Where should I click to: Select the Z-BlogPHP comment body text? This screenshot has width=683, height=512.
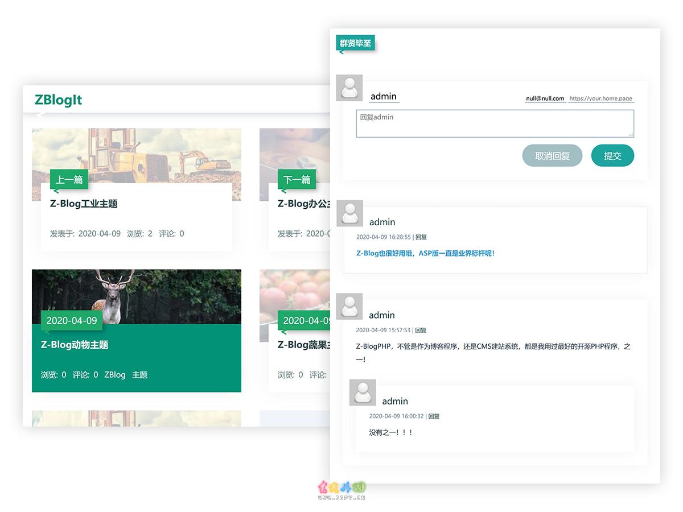[x=493, y=353]
